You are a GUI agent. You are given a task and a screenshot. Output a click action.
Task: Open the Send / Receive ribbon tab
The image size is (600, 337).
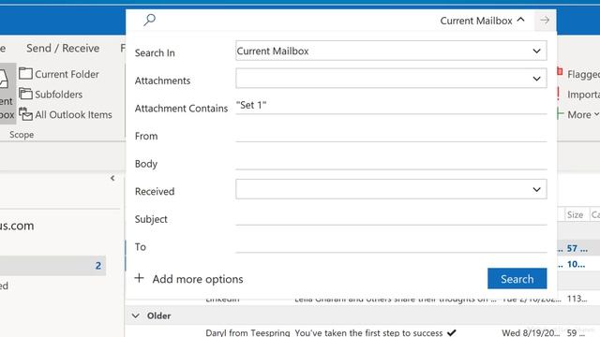(63, 48)
